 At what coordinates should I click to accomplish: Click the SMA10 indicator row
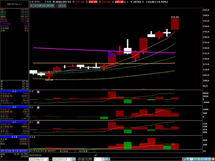pyautogui.click(x=14, y=12)
